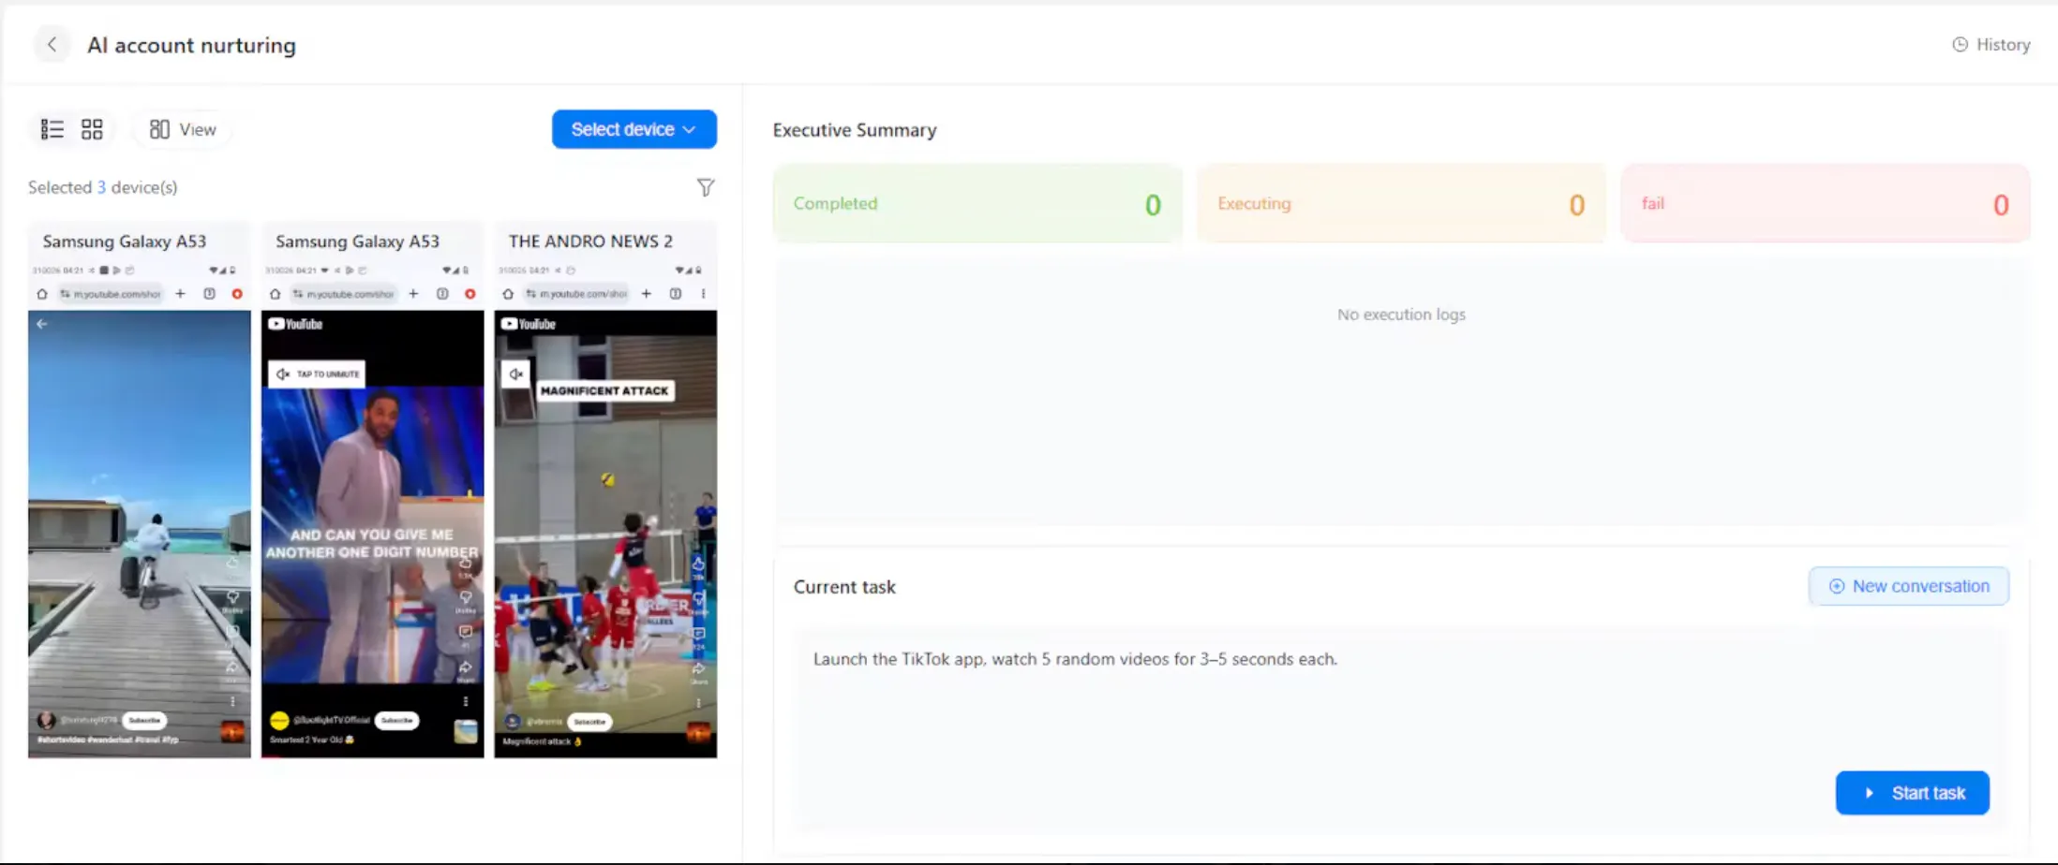Select the Executing summary card
This screenshot has width=2058, height=865.
click(x=1401, y=203)
